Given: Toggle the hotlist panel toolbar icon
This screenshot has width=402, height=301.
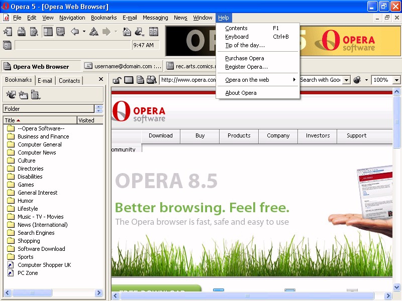Looking at the screenshot, I should click(48, 32).
